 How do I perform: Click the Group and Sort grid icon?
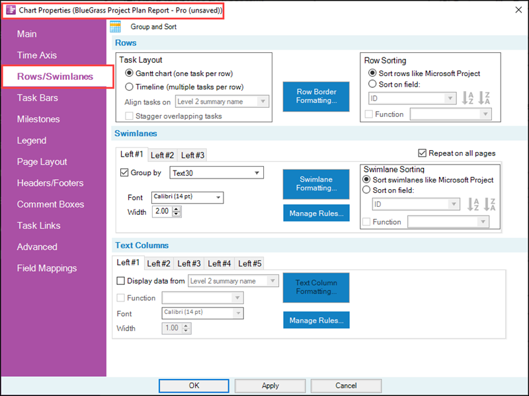[115, 25]
